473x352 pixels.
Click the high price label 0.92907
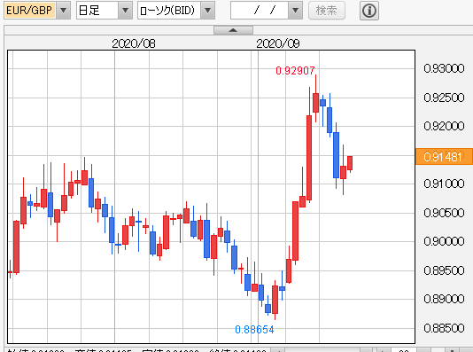click(295, 71)
